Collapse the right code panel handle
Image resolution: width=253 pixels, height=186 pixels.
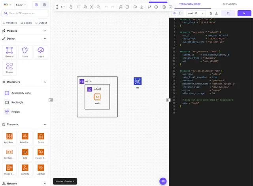point(168,100)
